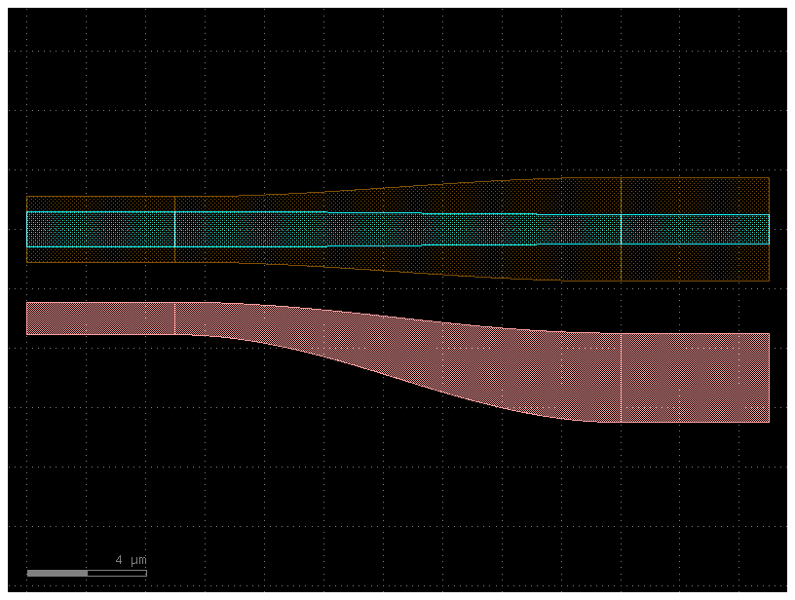Select the narrow left end of the pink taper

tap(58, 317)
